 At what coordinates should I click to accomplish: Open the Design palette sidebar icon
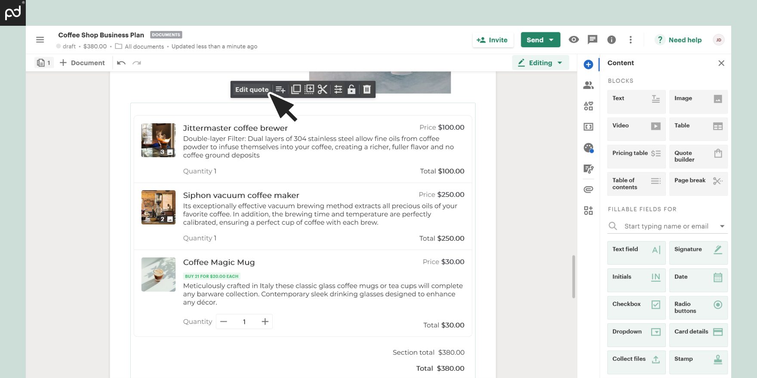pos(588,148)
